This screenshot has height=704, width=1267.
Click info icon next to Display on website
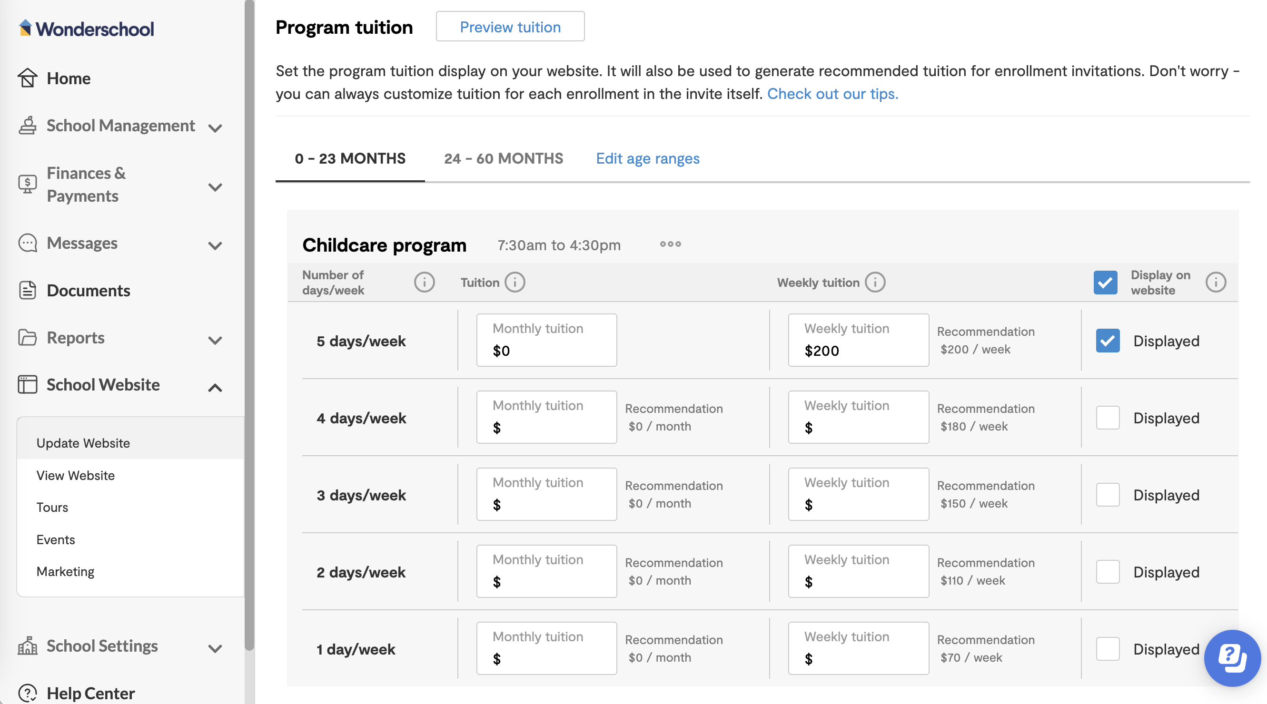tap(1216, 282)
